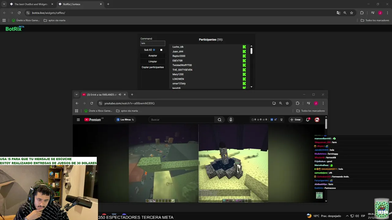The image size is (392, 220).
Task: Open extensions puzzle icon in YouTube window
Action: (297, 103)
